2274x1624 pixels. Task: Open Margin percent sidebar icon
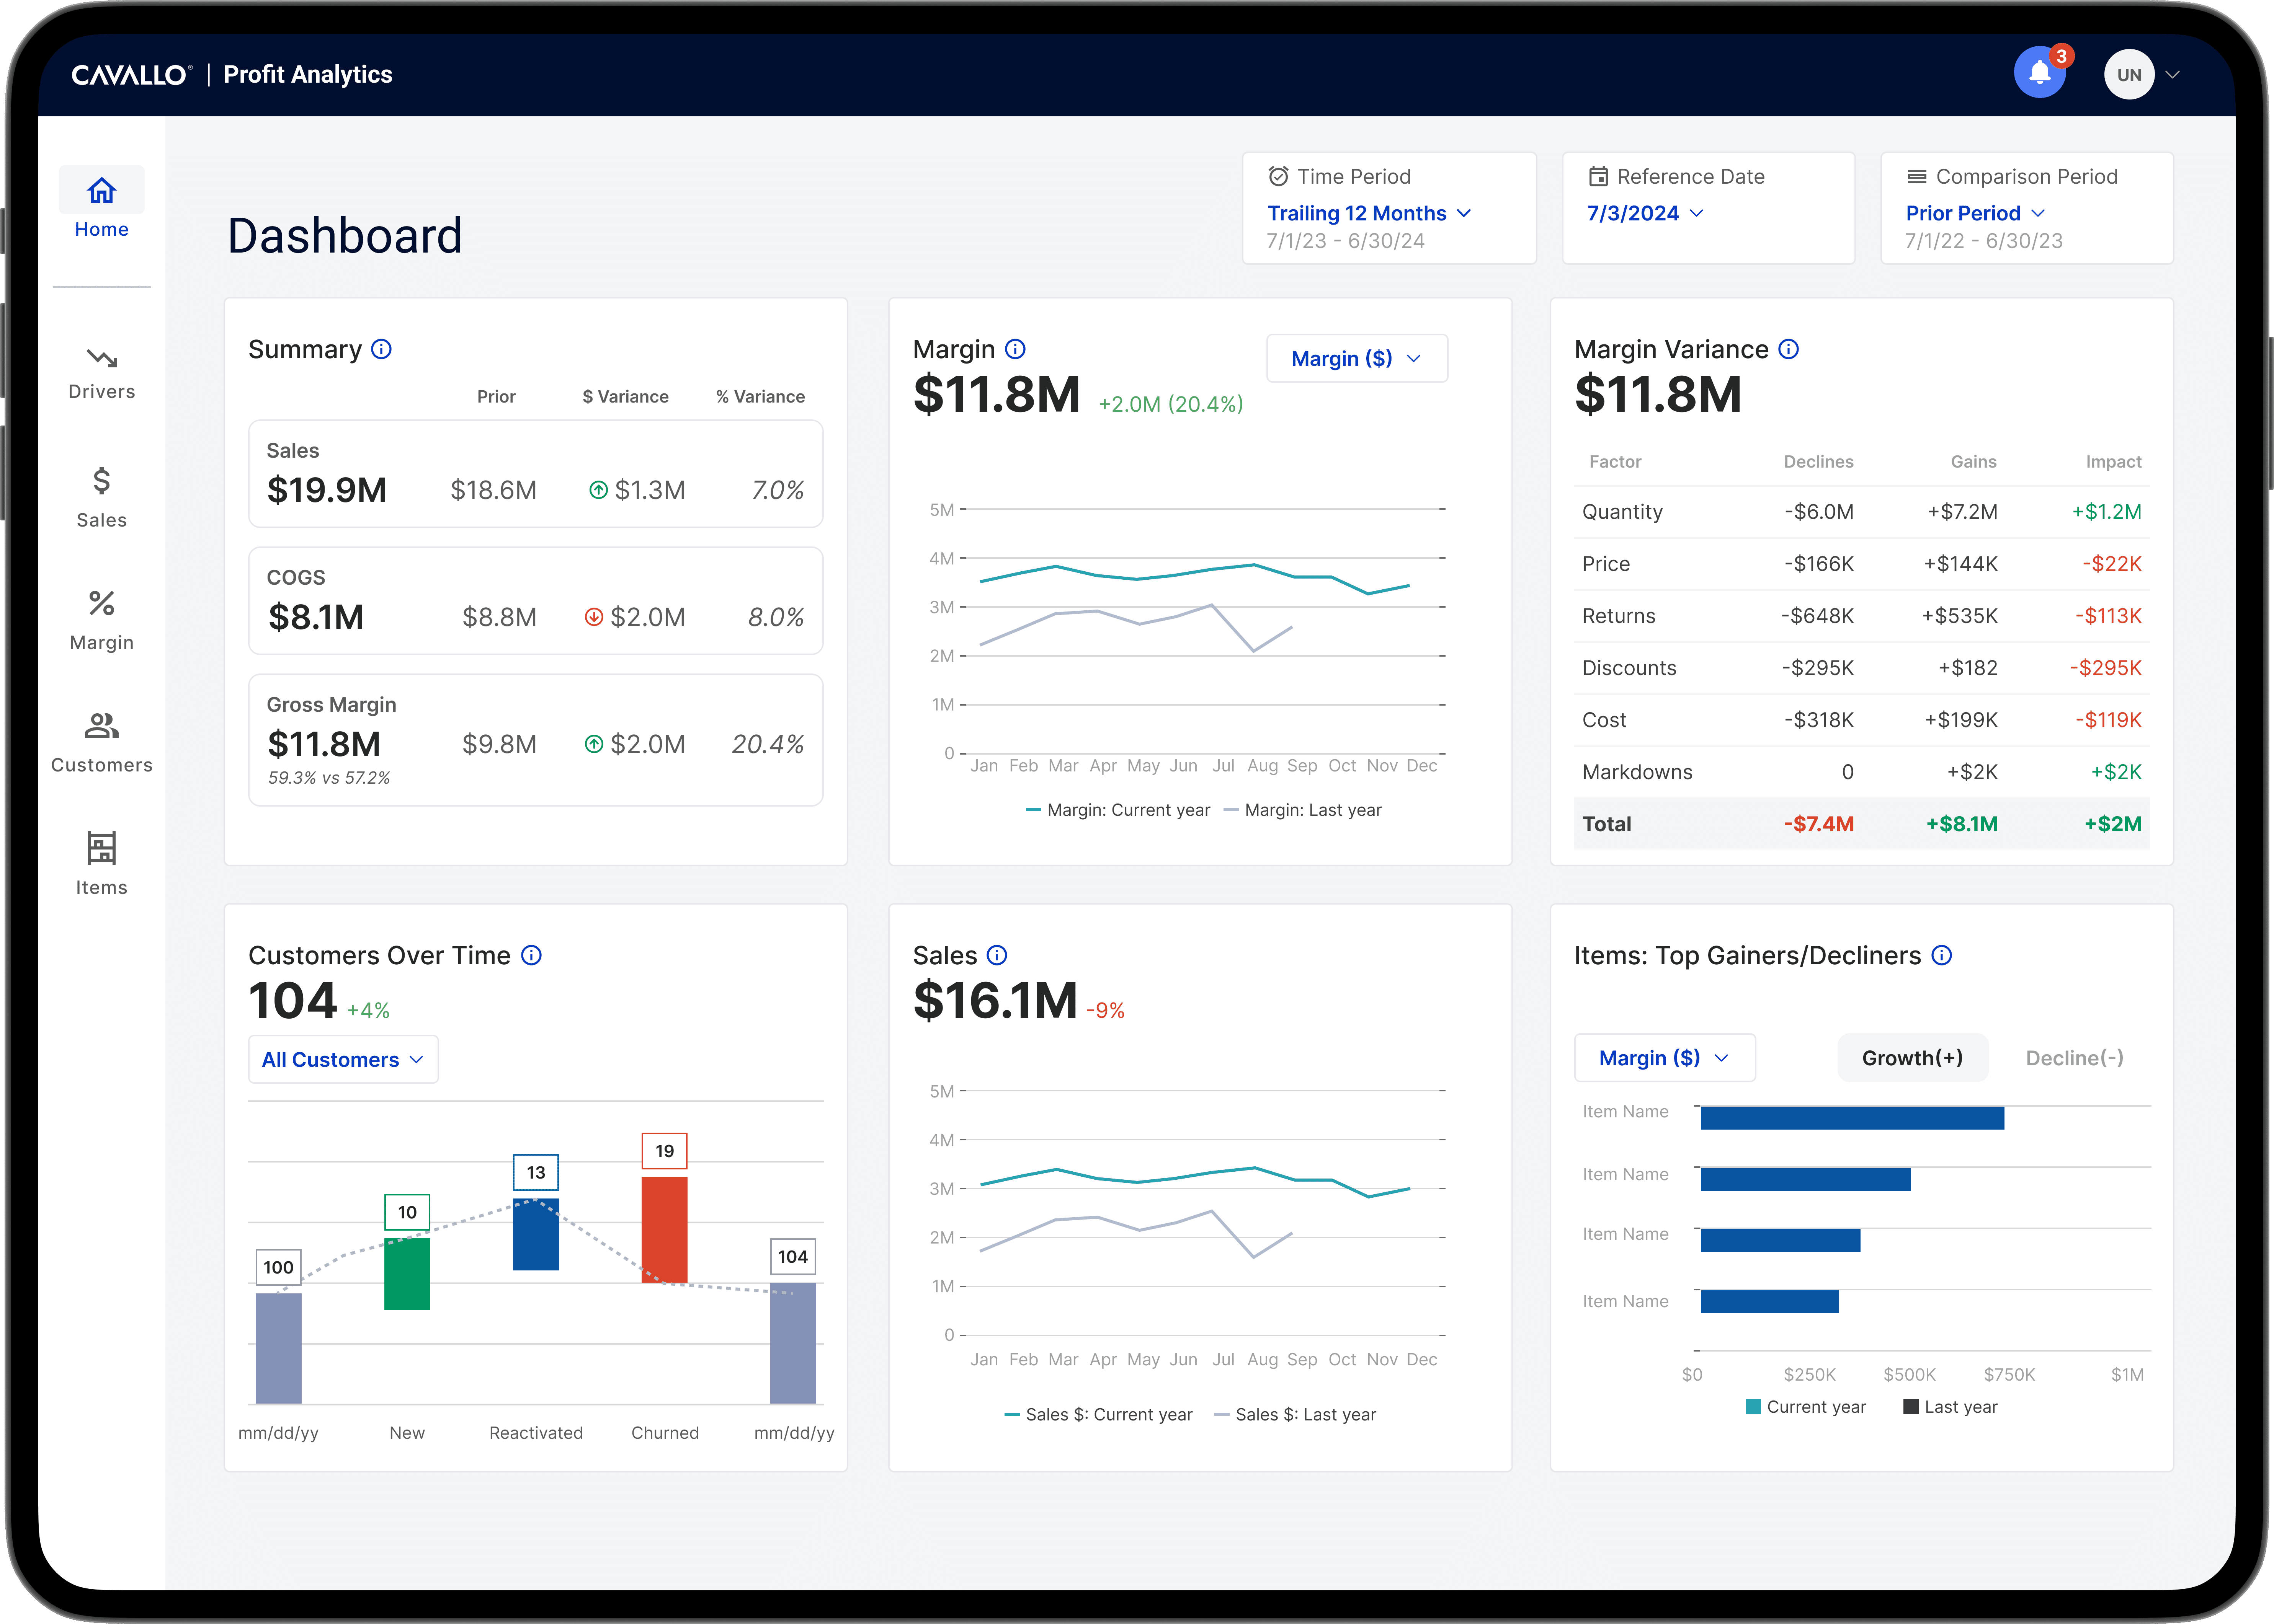click(x=102, y=603)
